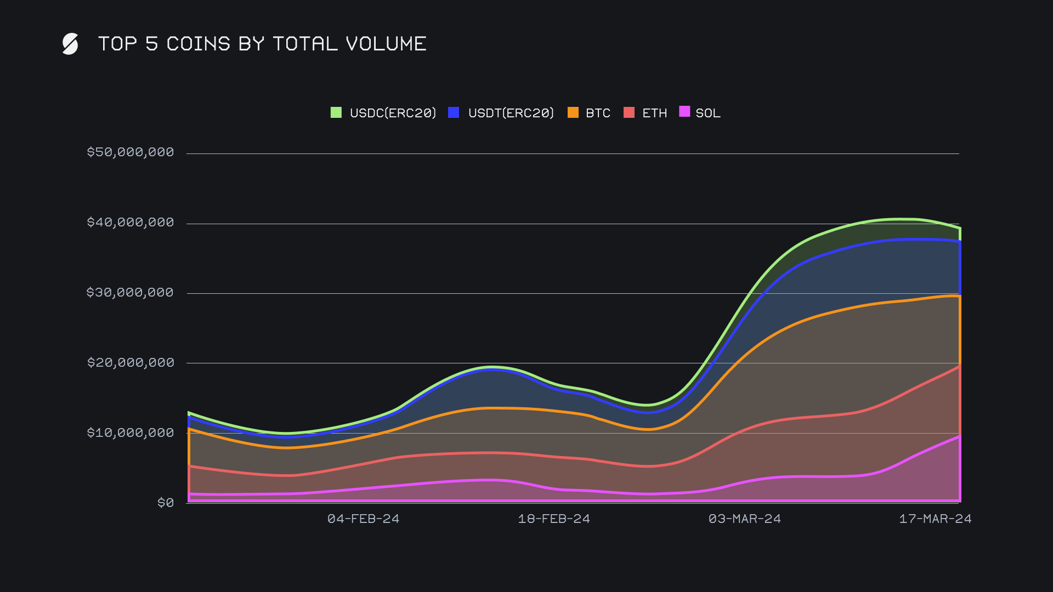
Task: Hide the ETH series via legend text
Action: [654, 113]
